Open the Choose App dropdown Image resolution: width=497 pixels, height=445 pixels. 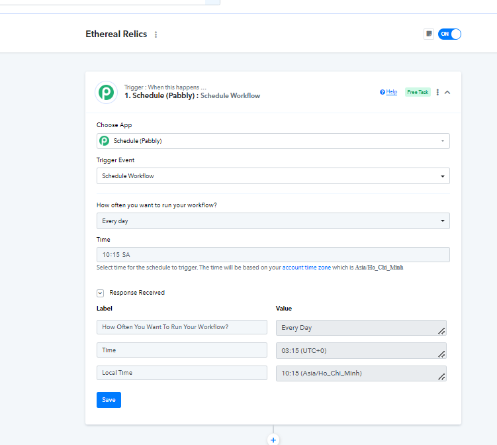pyautogui.click(x=273, y=141)
